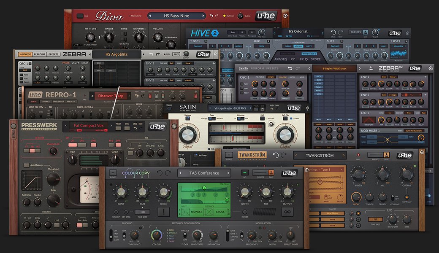The height and width of the screenshot is (253, 439).
Task: Click the Presets button in Hive 2
Action: point(356,32)
